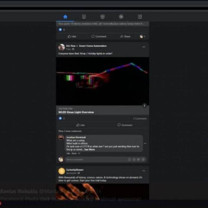This screenshot has width=208, height=208.
Task: Expand Jonathan's comment with See More
Action: (89, 149)
